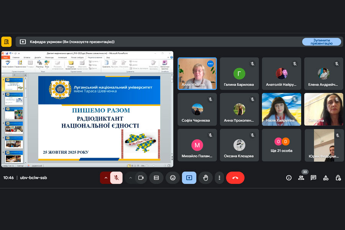Viewport: 345px width, 230px height.
Task: Select Оксана Клєщова participant tile
Action: point(239,145)
